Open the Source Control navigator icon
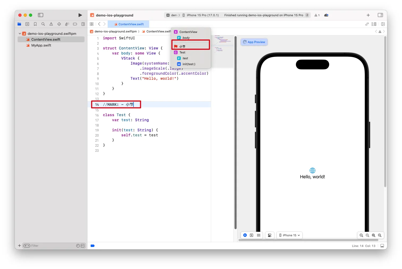Screen dimensions: 402x269 [x=27, y=24]
